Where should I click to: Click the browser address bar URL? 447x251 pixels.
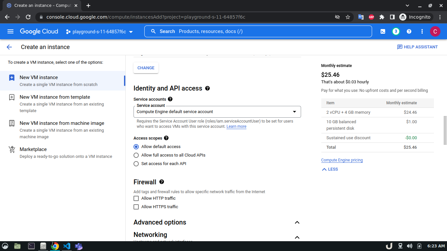pos(146,17)
